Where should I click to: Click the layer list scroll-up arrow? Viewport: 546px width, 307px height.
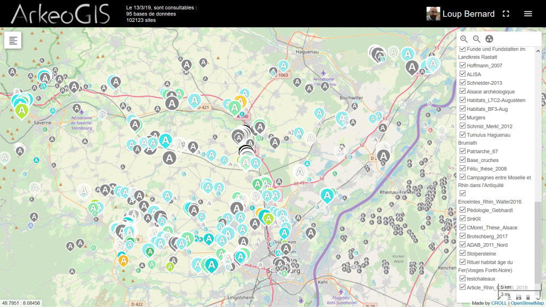tap(538, 51)
